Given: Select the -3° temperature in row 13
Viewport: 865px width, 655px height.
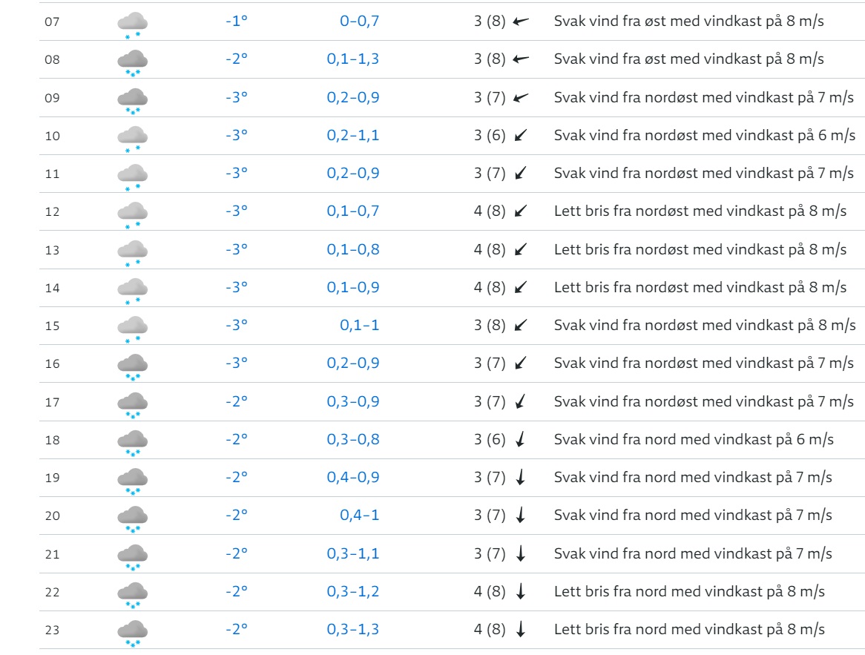Looking at the screenshot, I should tap(237, 249).
